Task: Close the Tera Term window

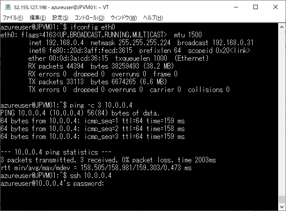Action: tap(276, 7)
